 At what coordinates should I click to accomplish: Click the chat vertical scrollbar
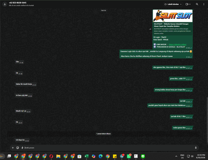tap(207, 120)
